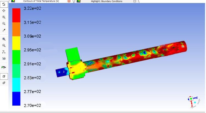Click the Highlight tab's window icon
The width and height of the screenshot is (206, 113).
[x=78, y=1]
